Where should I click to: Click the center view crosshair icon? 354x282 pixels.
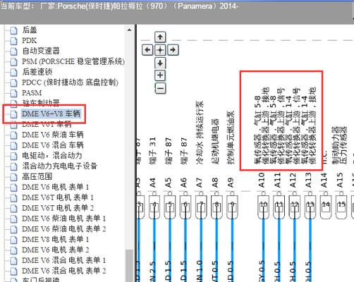[x=160, y=49]
